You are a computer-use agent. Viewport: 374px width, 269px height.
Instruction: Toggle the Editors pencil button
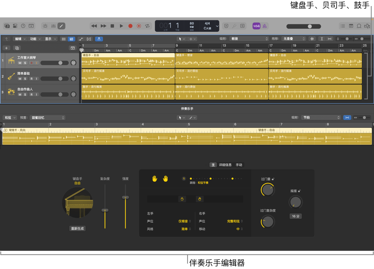coord(61,26)
